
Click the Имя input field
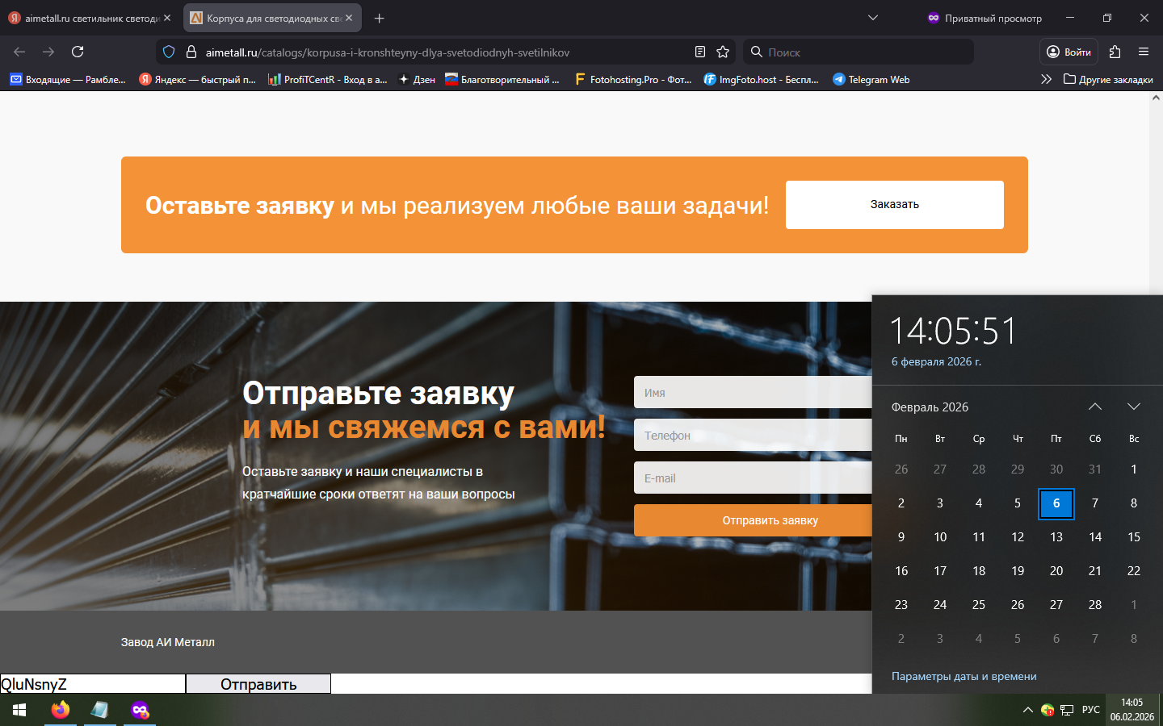coord(753,393)
